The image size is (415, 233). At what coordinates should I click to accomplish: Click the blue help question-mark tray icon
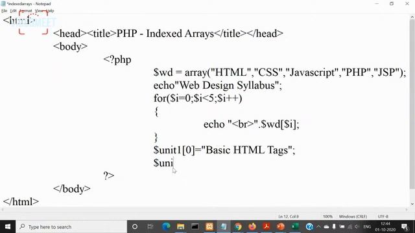tap(309, 227)
